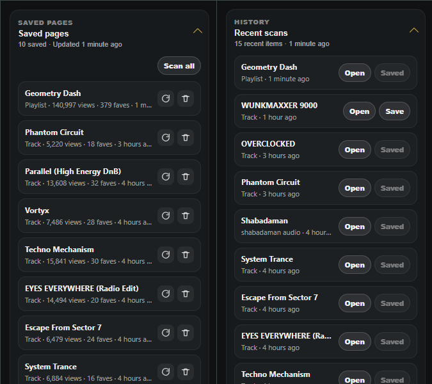The height and width of the screenshot is (384, 432).
Task: Select WUNKMAXXER 9000 title in history
Action: (x=279, y=106)
